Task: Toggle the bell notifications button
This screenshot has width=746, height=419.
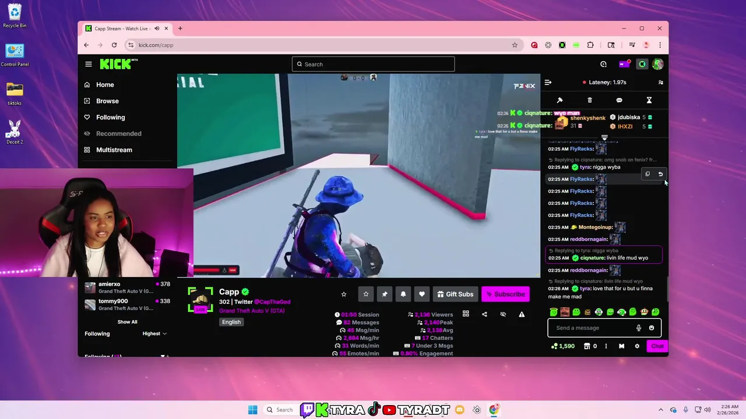Action: pos(403,294)
